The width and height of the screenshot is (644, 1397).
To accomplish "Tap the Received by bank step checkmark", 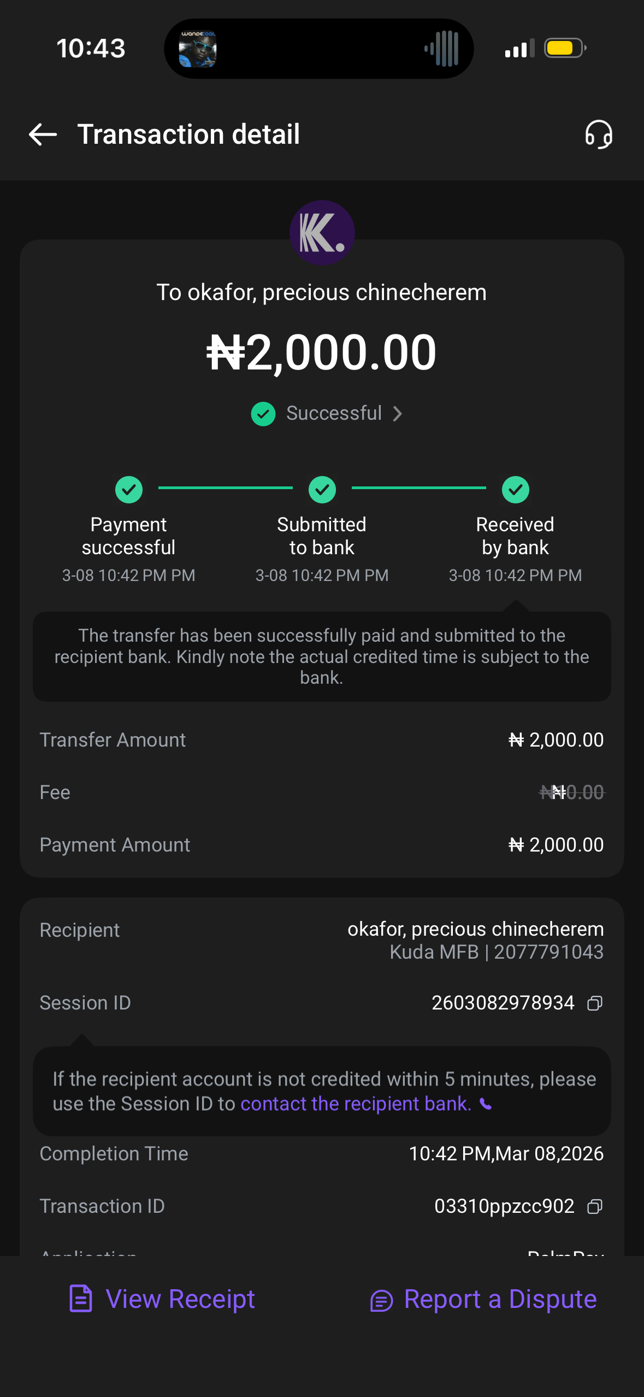I will (515, 489).
